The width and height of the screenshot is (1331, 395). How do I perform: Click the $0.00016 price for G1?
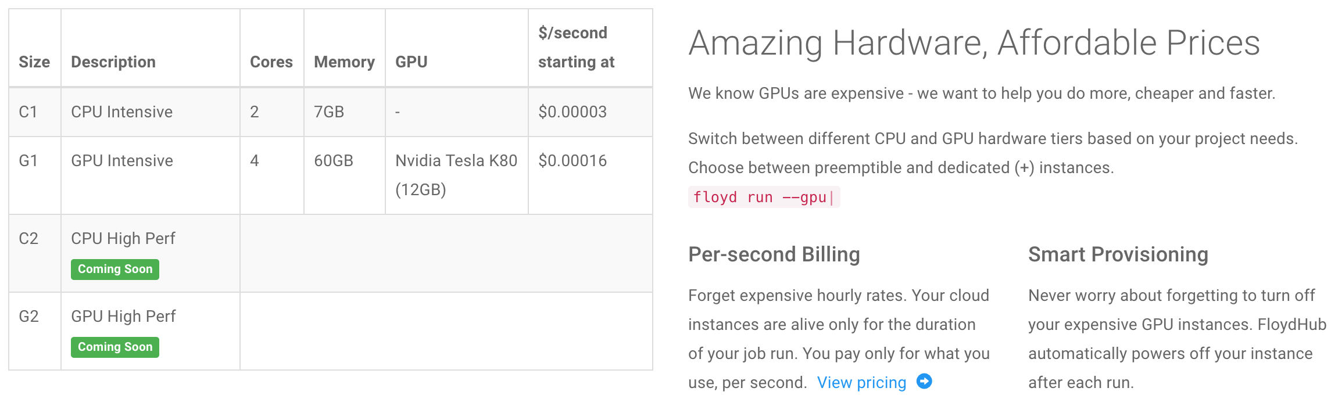(573, 161)
